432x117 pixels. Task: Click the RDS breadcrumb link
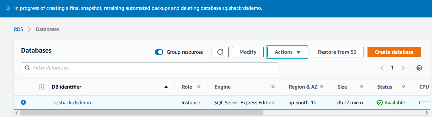pyautogui.click(x=18, y=29)
